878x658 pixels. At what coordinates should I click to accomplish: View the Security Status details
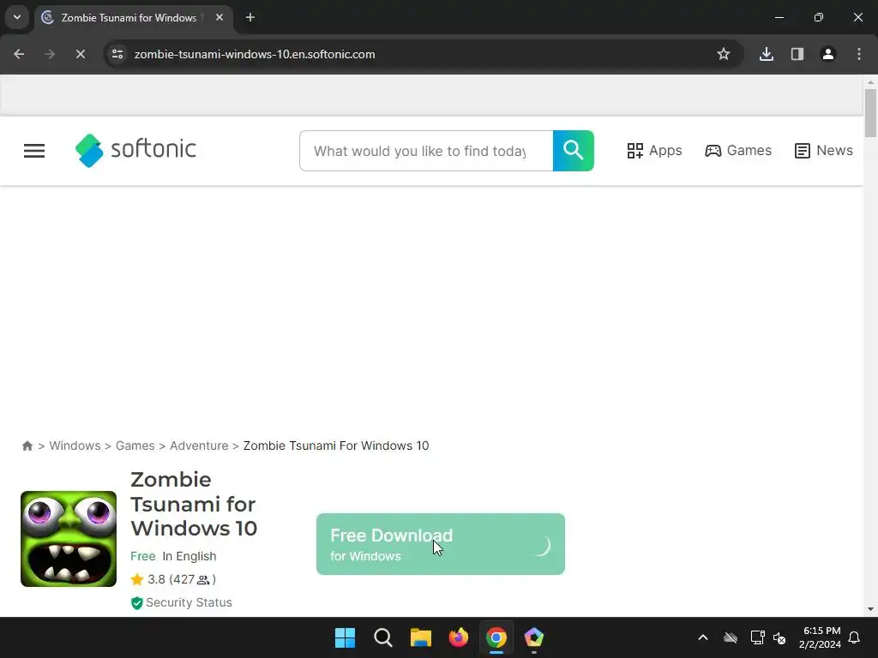[x=182, y=602]
